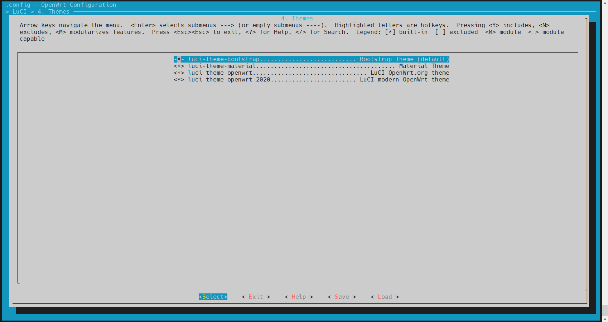Viewport: 608px width, 322px height.
Task: Toggle the luci-theme-material <*> selection marker
Action: (x=179, y=66)
